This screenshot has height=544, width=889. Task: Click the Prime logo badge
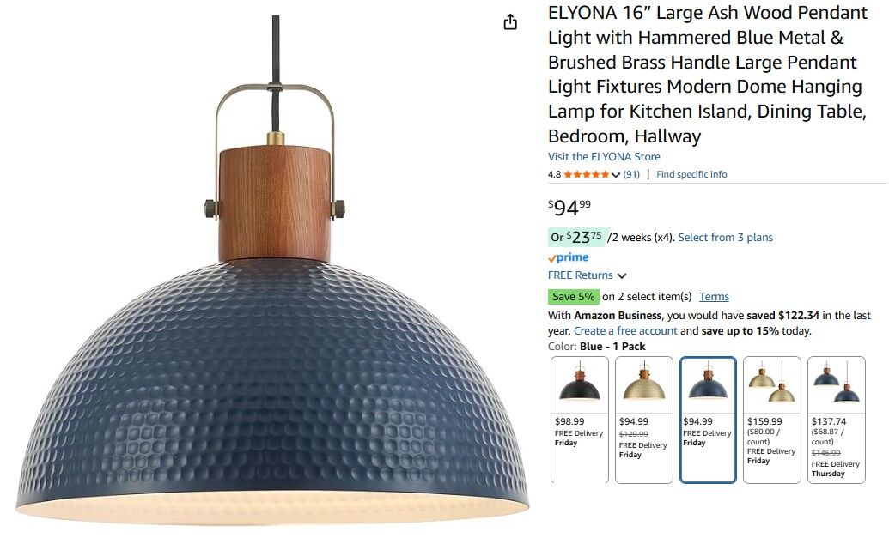pos(568,257)
